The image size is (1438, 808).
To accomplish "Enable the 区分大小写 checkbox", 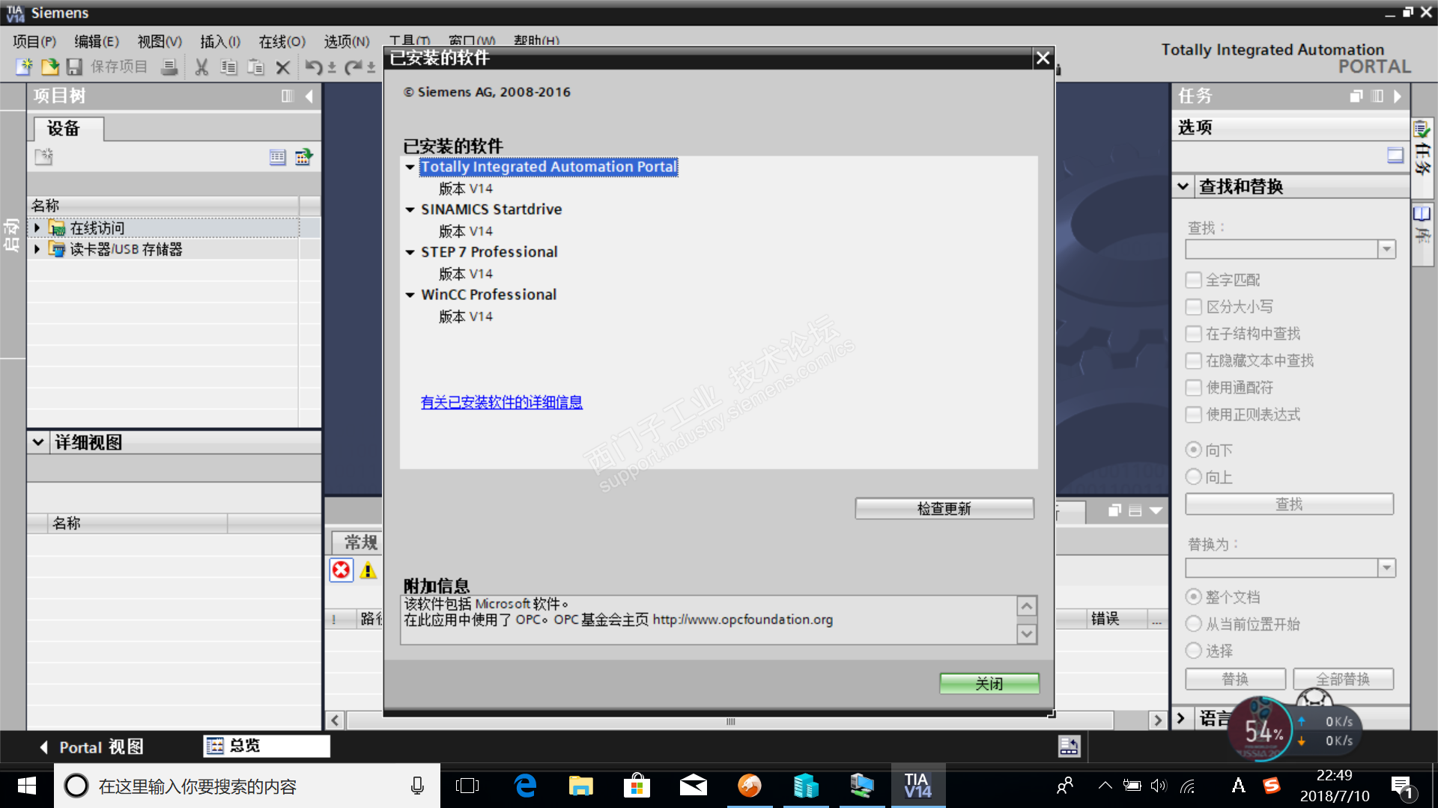I will [1193, 307].
